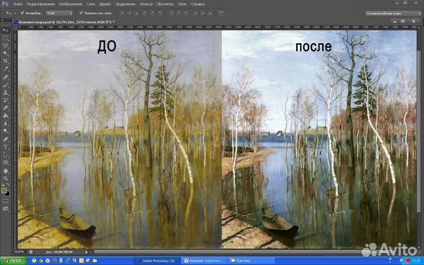
Task: Open the status bar info arrow
Action: (x=87, y=252)
